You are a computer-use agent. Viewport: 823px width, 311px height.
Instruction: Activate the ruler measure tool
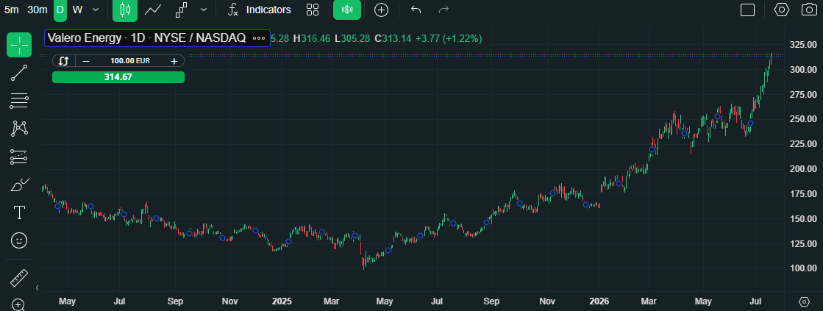click(x=19, y=278)
